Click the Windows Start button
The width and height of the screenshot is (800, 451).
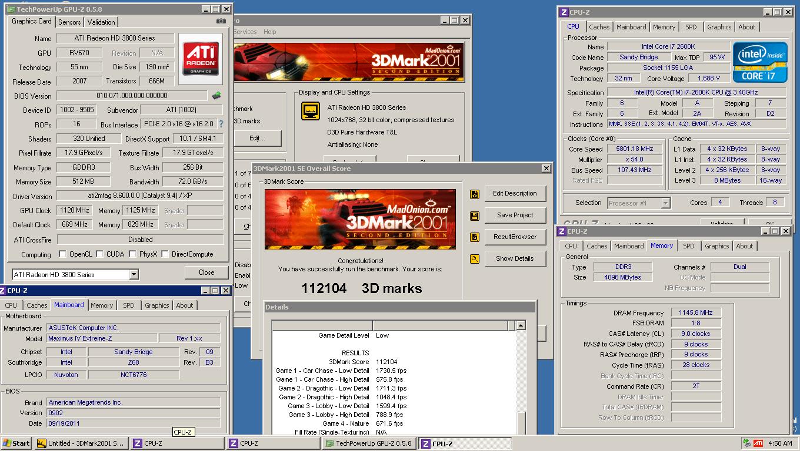pos(16,443)
